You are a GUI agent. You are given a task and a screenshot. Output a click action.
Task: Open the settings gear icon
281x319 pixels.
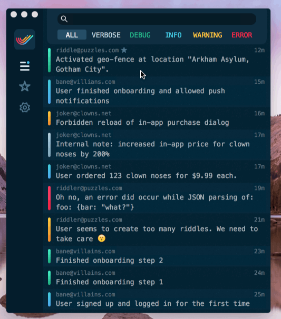pyautogui.click(x=25, y=107)
